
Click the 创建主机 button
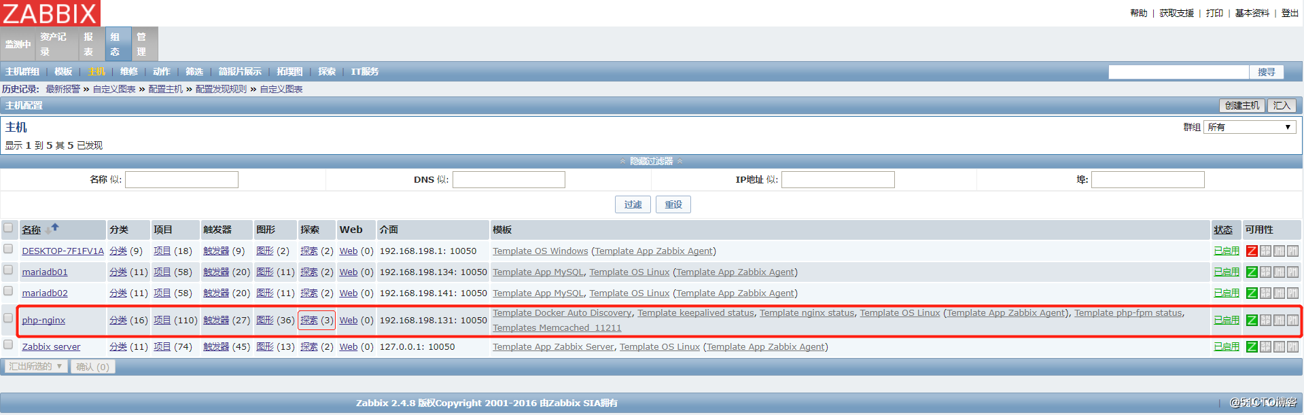[x=1242, y=105]
